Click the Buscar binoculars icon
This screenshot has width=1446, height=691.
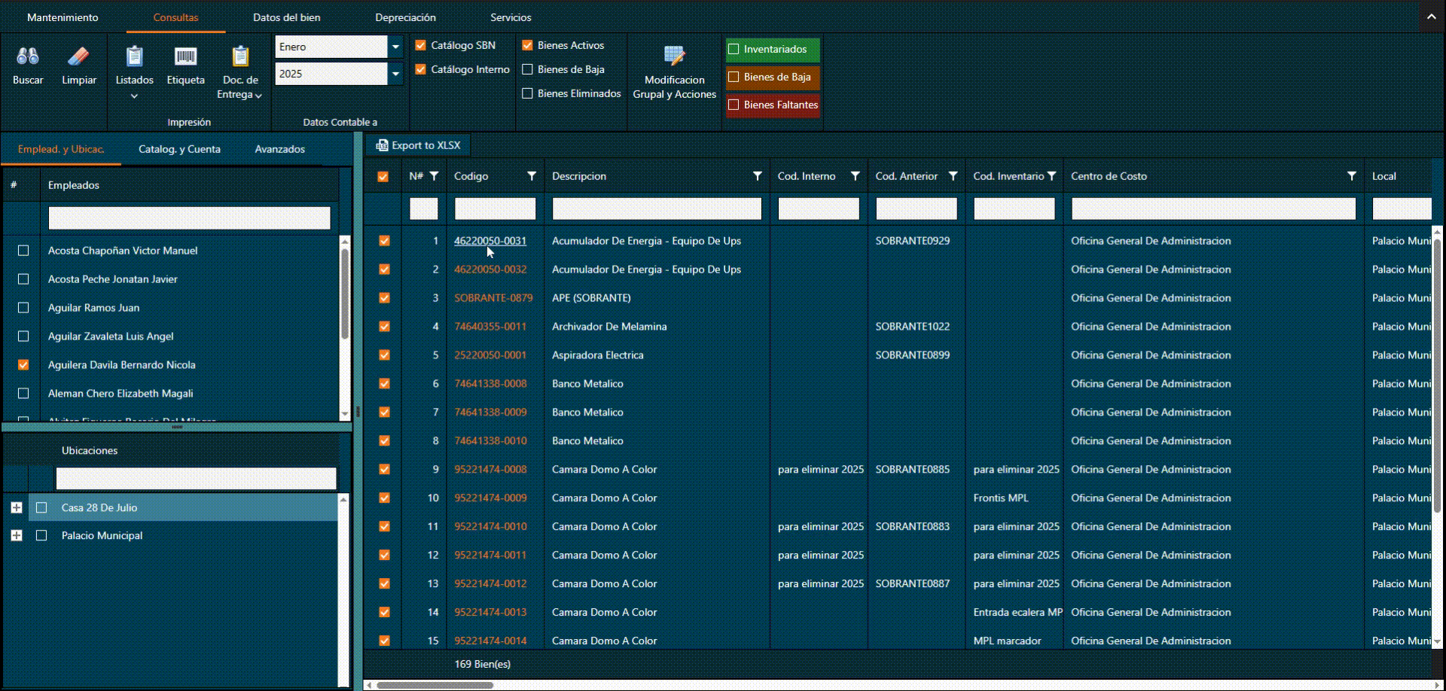(x=28, y=56)
